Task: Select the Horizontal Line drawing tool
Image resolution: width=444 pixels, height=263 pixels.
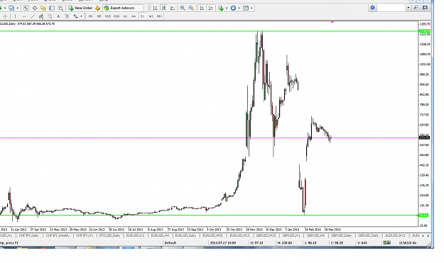Action: coord(24,16)
